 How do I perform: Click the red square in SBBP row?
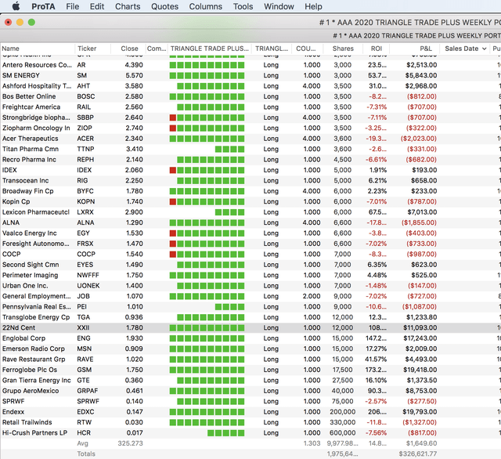173,117
